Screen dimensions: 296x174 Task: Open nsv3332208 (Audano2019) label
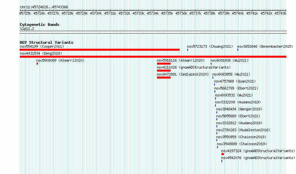pos(238,102)
